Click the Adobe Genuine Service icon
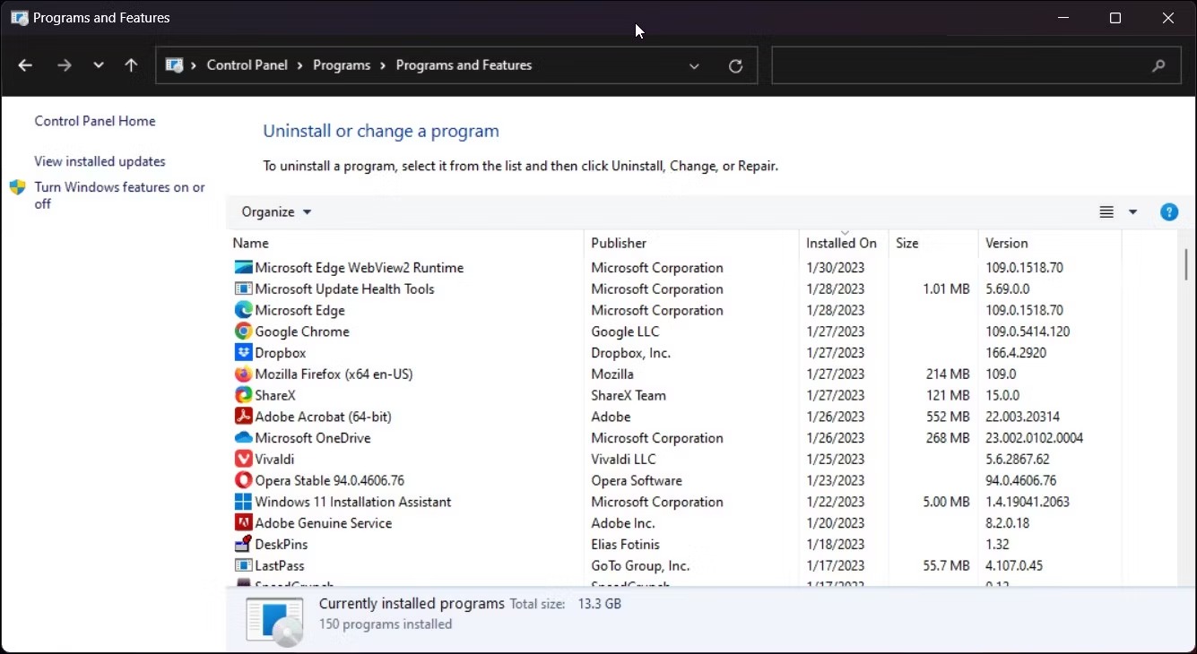The height and width of the screenshot is (654, 1197). [243, 523]
